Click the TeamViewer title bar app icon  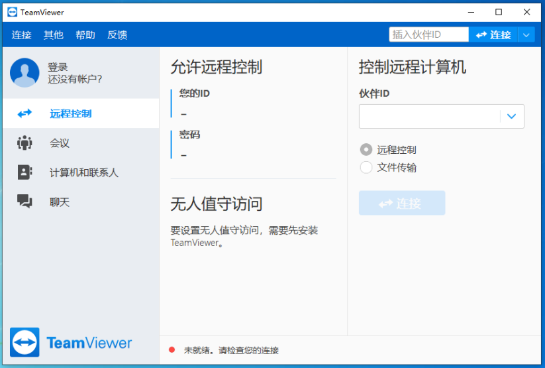12,12
